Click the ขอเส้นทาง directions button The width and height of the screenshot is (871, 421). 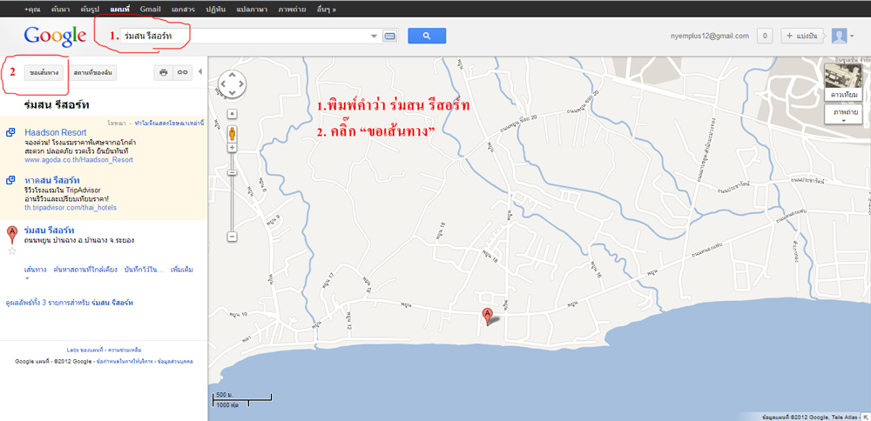tap(44, 73)
